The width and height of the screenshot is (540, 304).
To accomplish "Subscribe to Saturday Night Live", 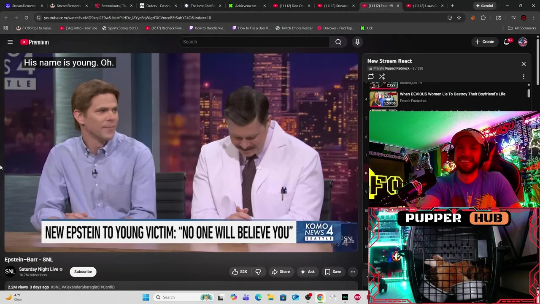I will point(83,272).
